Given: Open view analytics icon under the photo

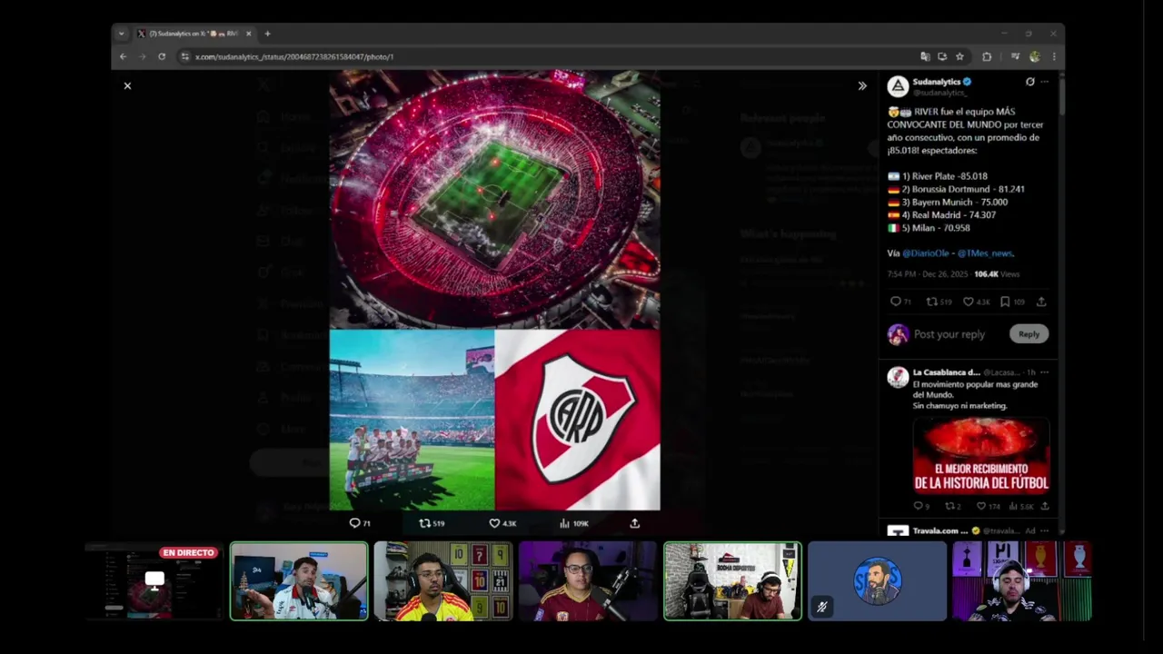Looking at the screenshot, I should [564, 523].
